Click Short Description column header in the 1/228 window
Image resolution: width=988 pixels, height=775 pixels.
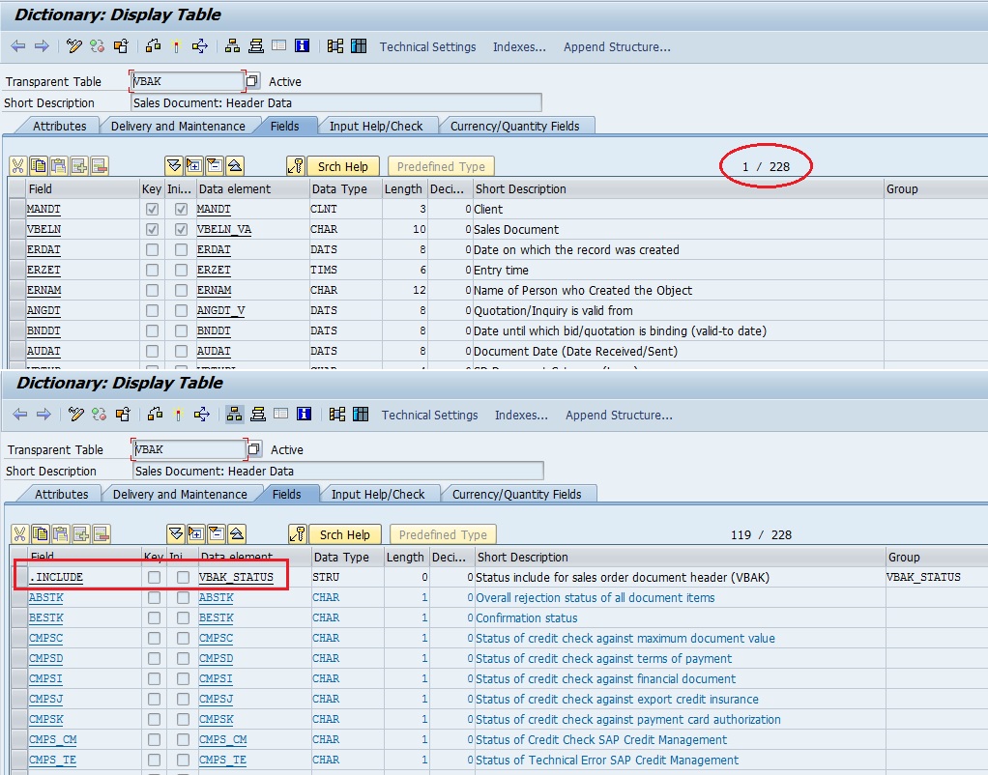click(678, 189)
